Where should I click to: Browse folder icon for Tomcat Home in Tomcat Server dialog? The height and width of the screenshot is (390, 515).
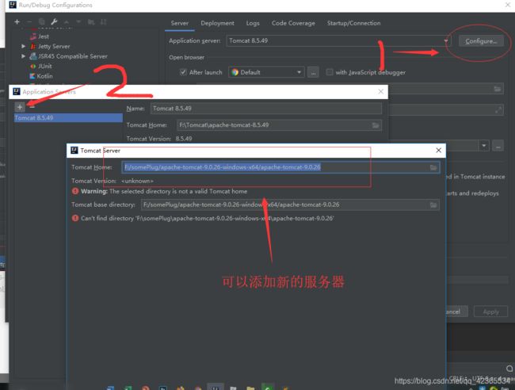click(433, 167)
